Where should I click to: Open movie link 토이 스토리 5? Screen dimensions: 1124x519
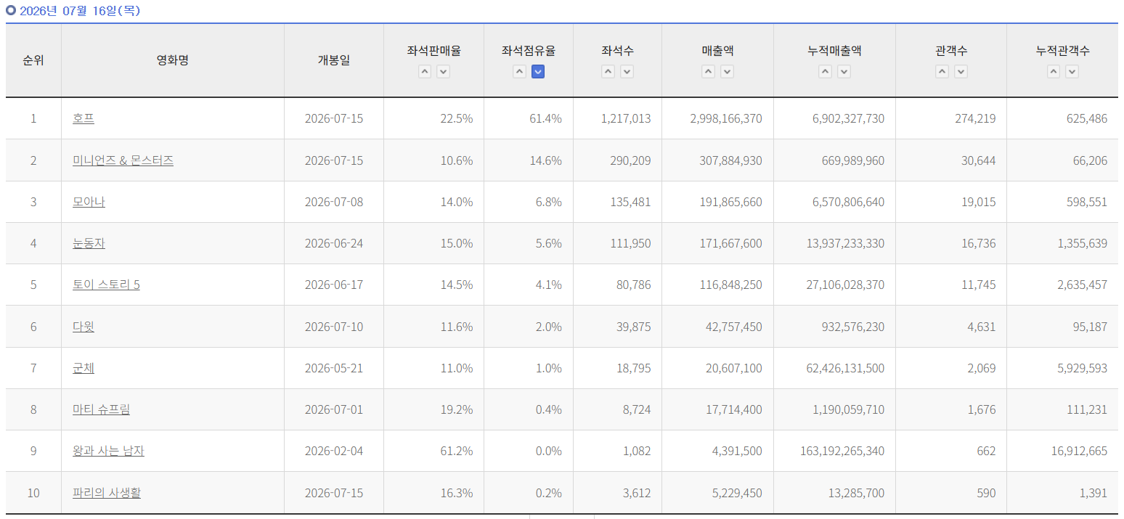coord(106,285)
